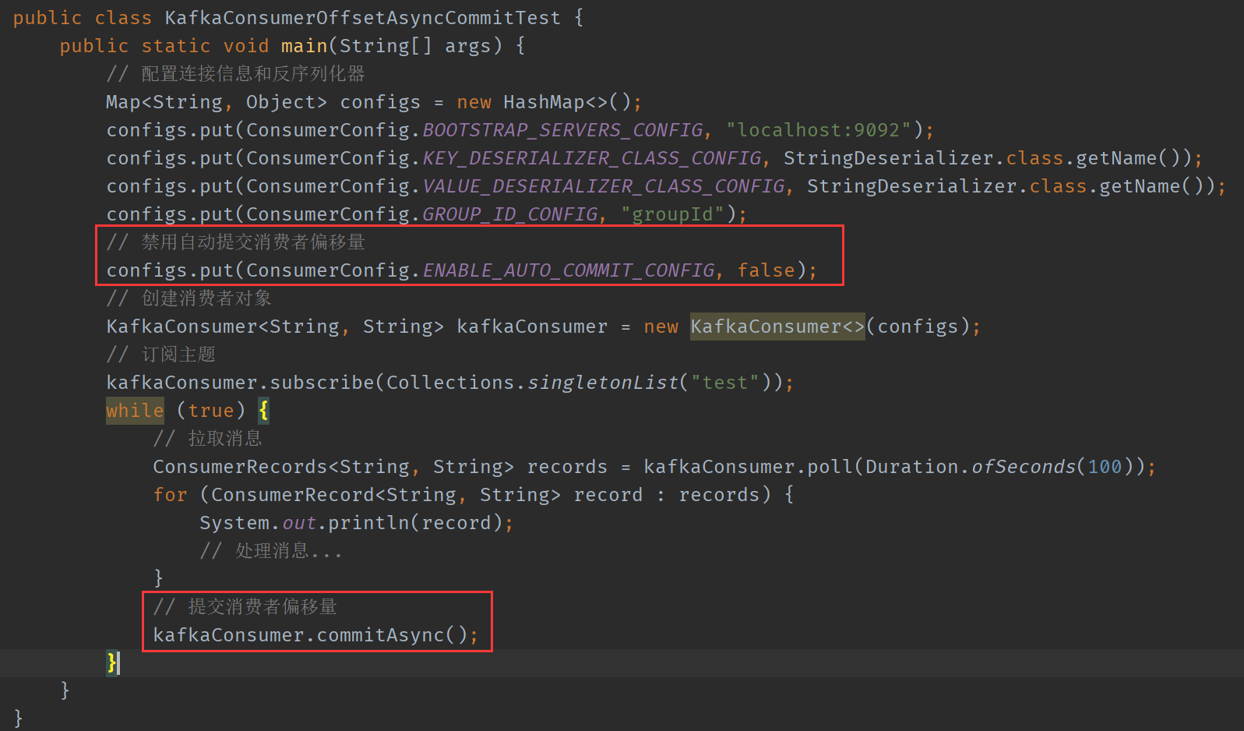The width and height of the screenshot is (1244, 731).
Task: Click the "localhost:9092" string literal
Action: (819, 130)
